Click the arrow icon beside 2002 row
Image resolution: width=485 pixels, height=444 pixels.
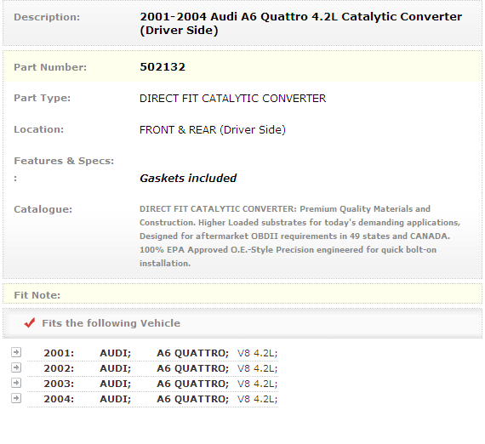click(16, 367)
